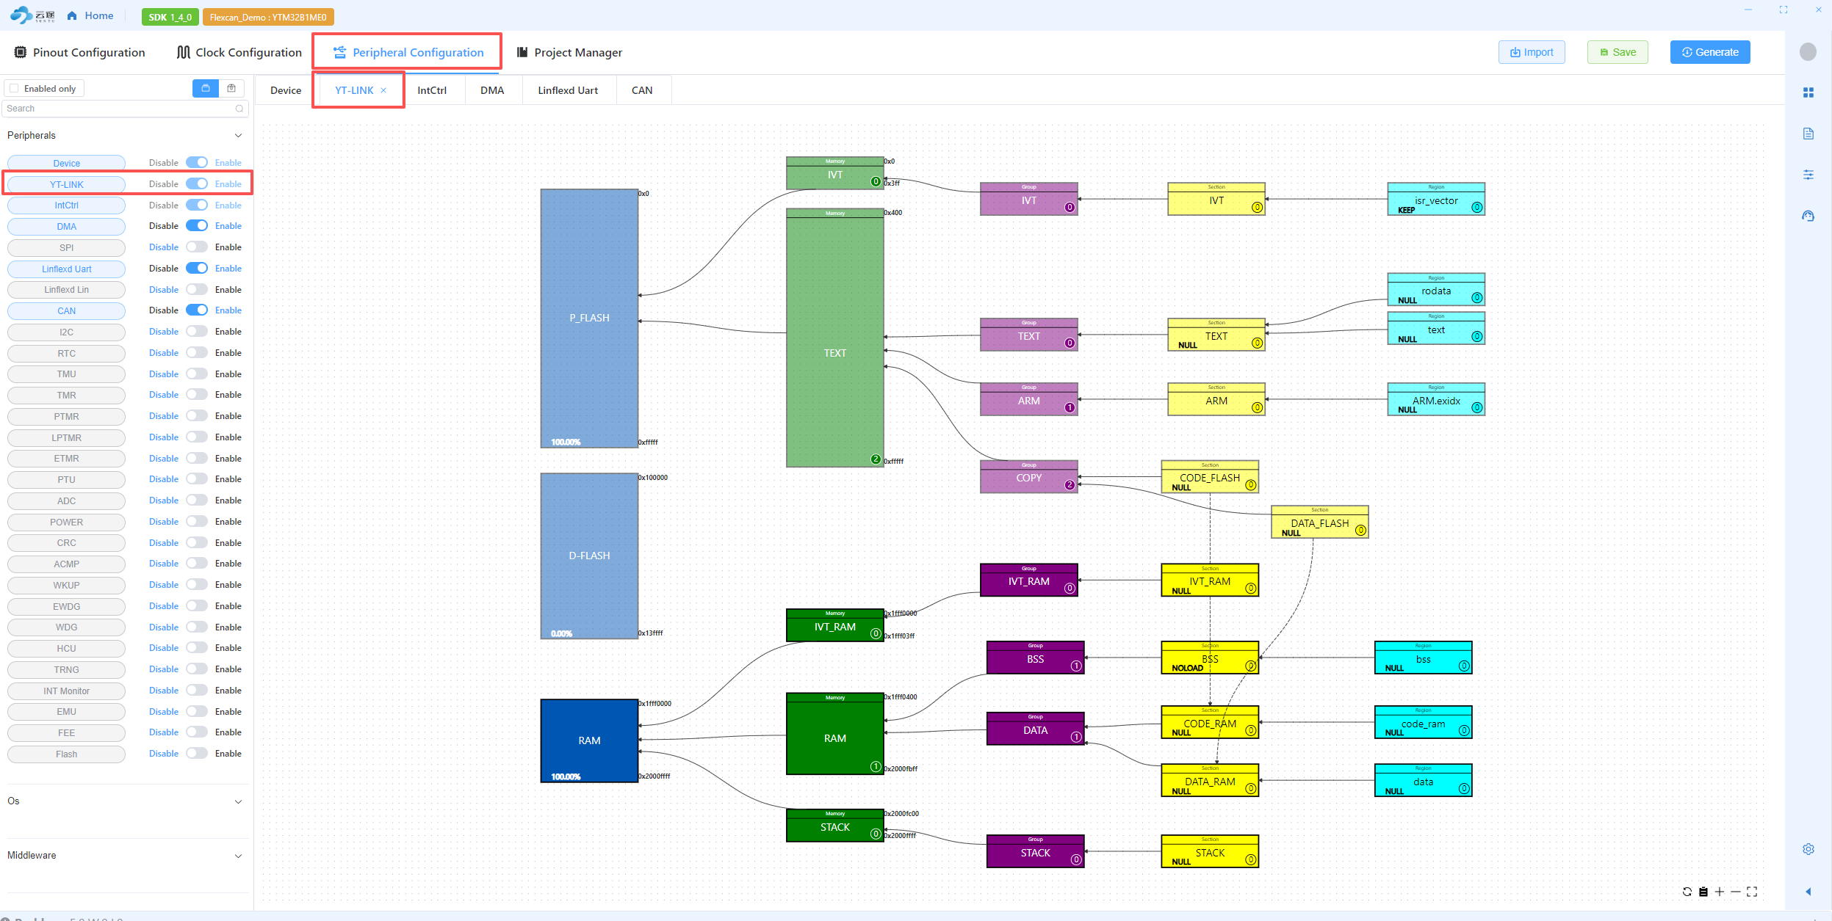Image resolution: width=1832 pixels, height=921 pixels.
Task: Toggle the CAN peripheral switch off
Action: [197, 310]
